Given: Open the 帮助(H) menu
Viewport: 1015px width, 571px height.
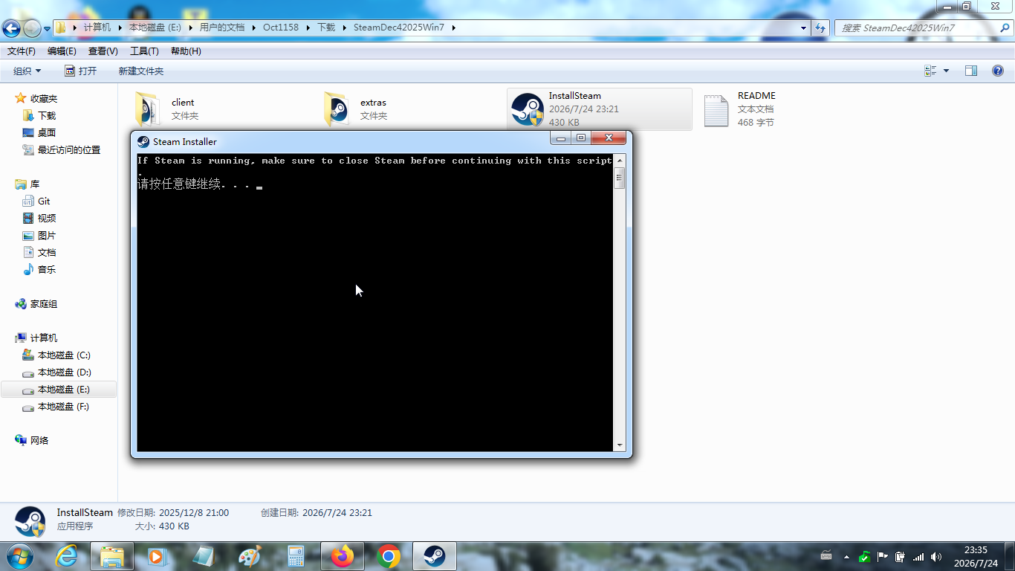Looking at the screenshot, I should (x=186, y=51).
